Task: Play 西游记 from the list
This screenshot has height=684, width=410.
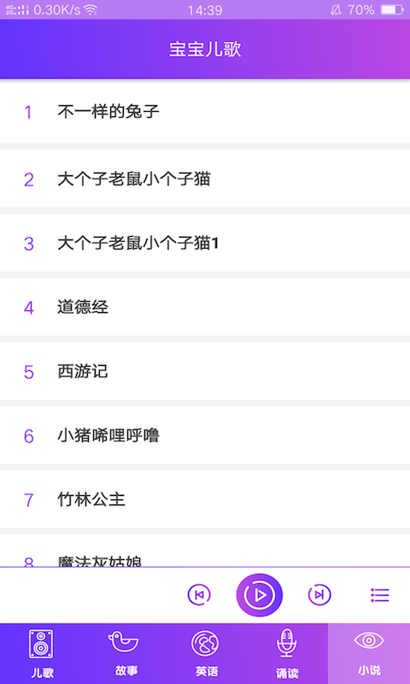Action: (205, 371)
